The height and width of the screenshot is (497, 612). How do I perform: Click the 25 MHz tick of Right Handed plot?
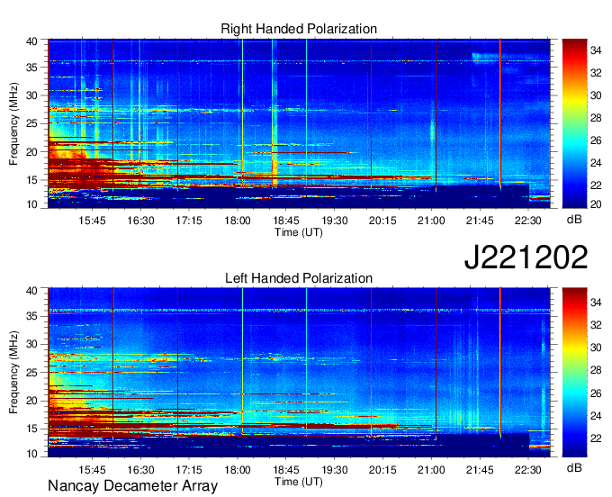click(32, 123)
